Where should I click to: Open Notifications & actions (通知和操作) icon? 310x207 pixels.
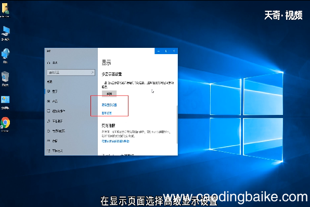click(49, 111)
